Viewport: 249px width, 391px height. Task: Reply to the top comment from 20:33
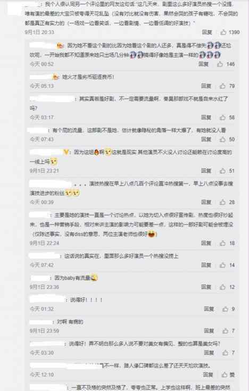tap(207, 32)
